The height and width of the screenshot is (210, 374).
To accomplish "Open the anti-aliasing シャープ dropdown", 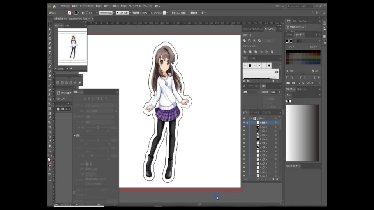I will click(312, 83).
